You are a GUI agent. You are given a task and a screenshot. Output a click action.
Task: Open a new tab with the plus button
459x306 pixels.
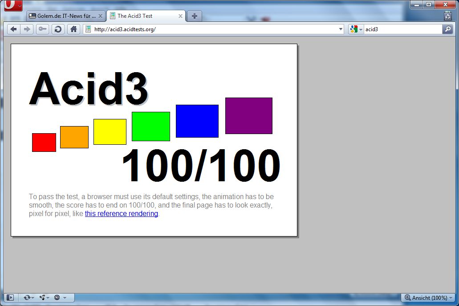pos(194,15)
